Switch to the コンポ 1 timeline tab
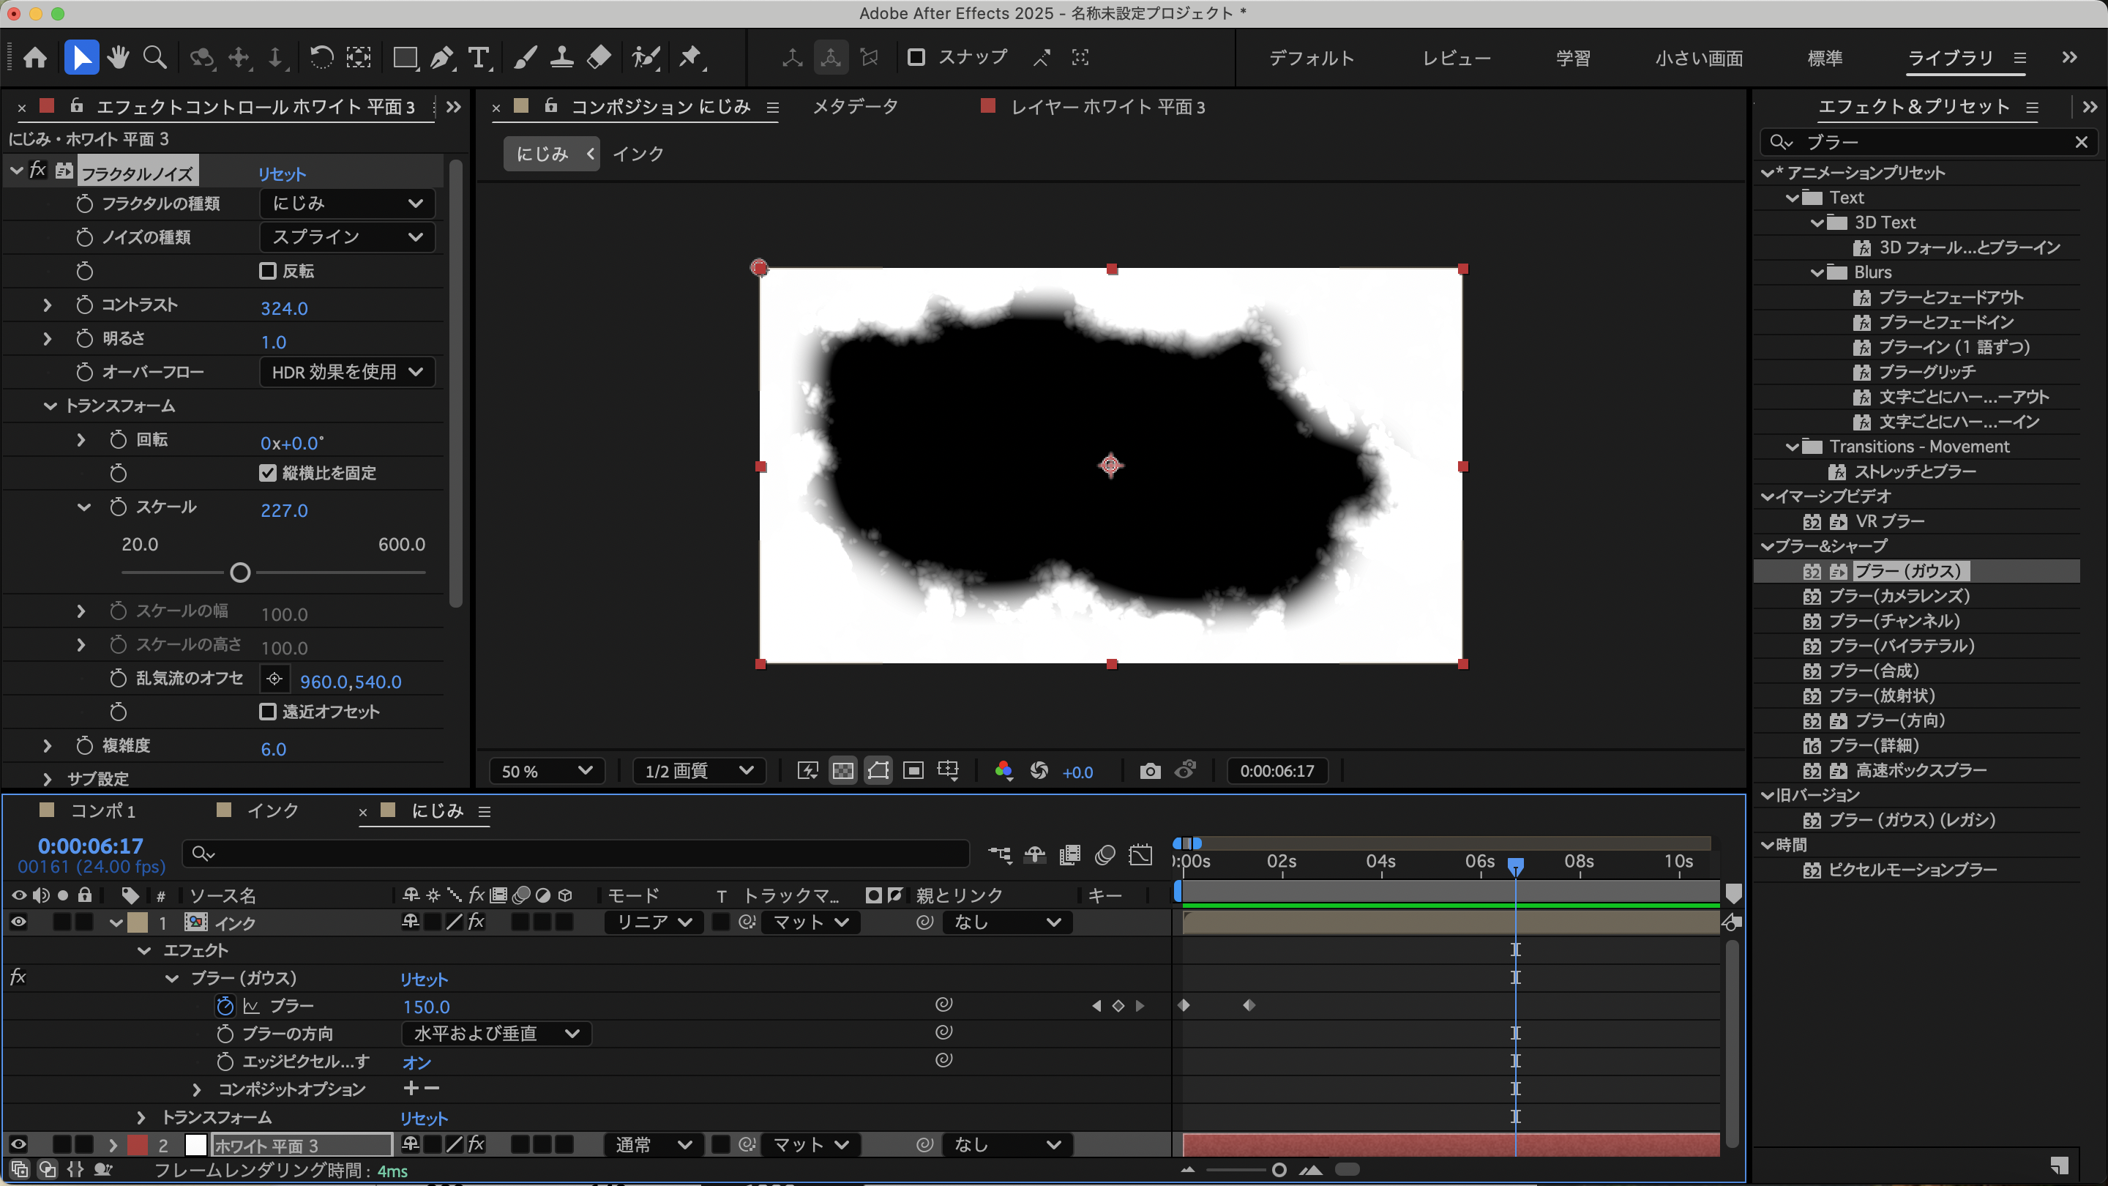This screenshot has width=2108, height=1186. pos(102,811)
